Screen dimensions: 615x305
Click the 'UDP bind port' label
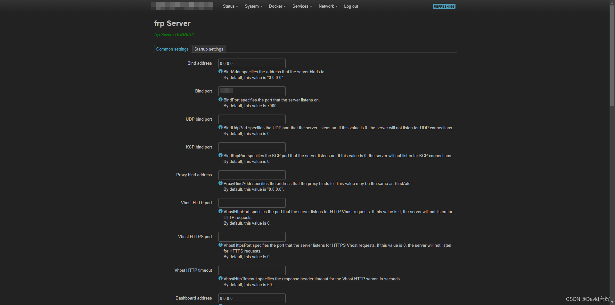point(199,119)
